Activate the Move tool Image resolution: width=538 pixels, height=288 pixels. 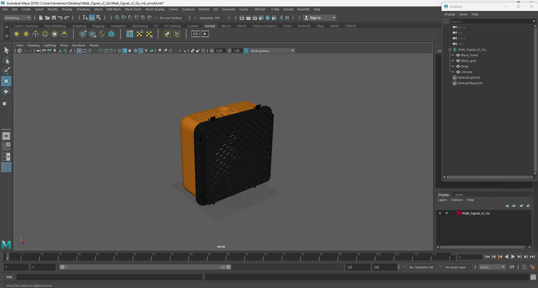coord(6,81)
